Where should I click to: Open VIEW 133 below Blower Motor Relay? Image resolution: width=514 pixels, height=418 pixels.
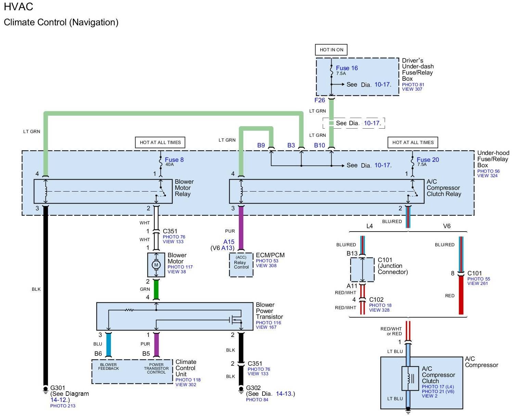click(173, 241)
